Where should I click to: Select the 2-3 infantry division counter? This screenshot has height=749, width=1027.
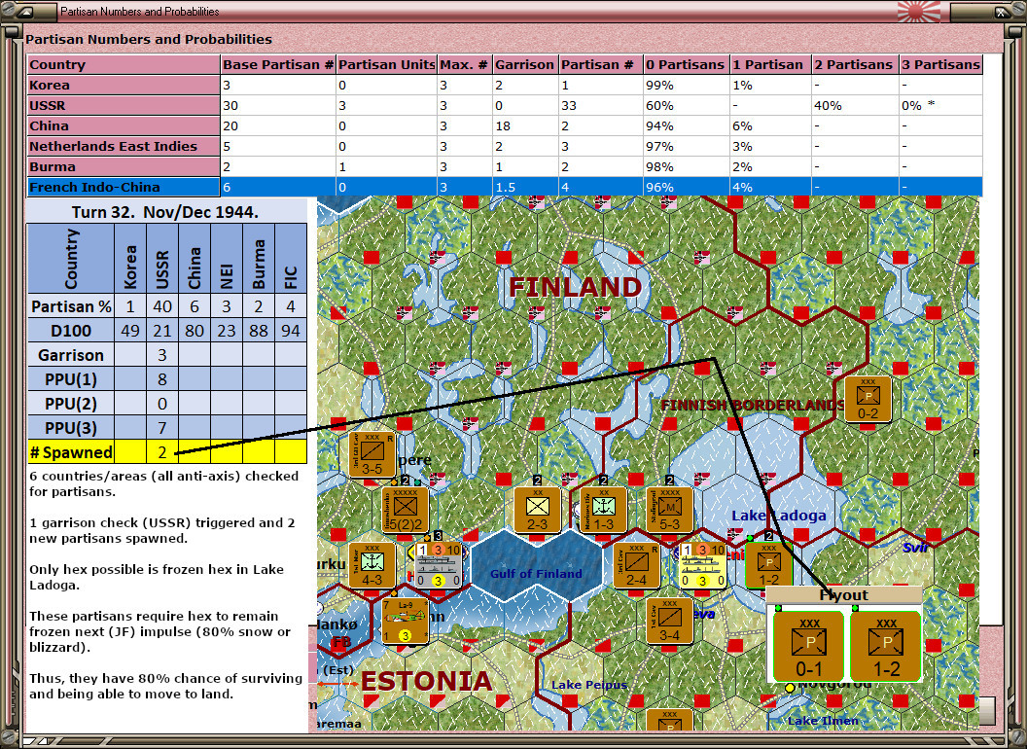click(x=537, y=509)
